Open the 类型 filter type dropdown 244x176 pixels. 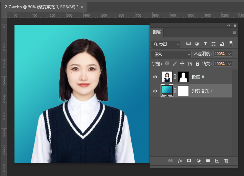pyautogui.click(x=166, y=44)
